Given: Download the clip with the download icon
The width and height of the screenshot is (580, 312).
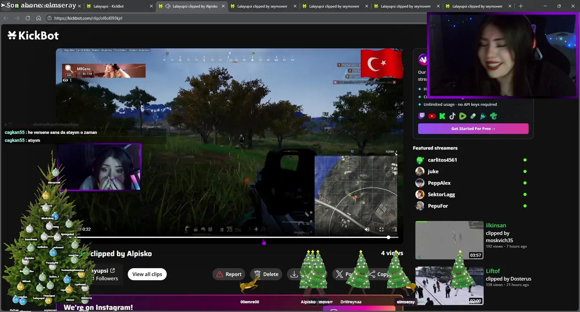Looking at the screenshot, I should click(x=294, y=274).
